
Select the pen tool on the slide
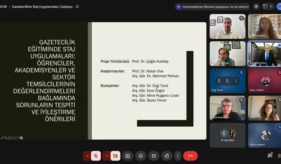tap(2, 138)
